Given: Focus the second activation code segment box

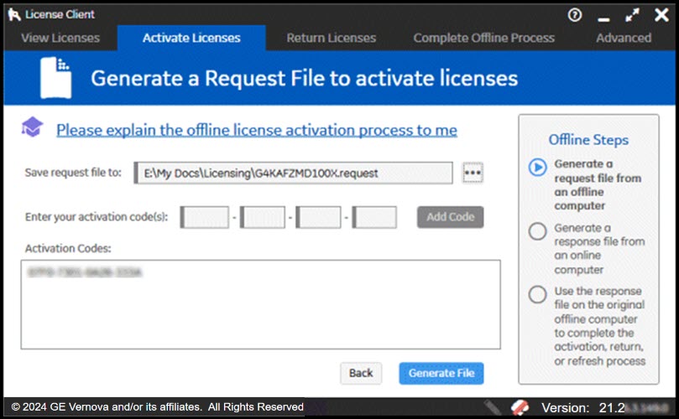Looking at the screenshot, I should coord(263,217).
